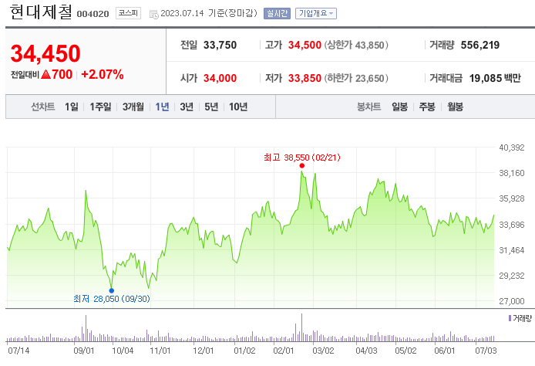The height and width of the screenshot is (366, 535).
Task: Click the 01/02 x-axis date
Action: point(244,351)
